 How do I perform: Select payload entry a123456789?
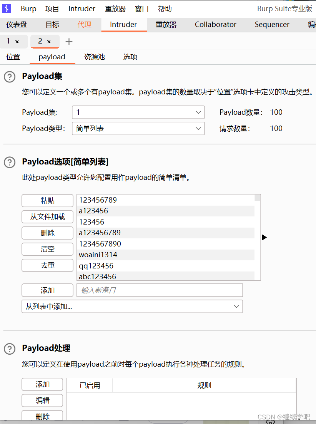[166, 233]
